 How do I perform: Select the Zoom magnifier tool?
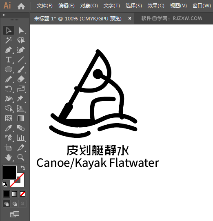pos(21,157)
